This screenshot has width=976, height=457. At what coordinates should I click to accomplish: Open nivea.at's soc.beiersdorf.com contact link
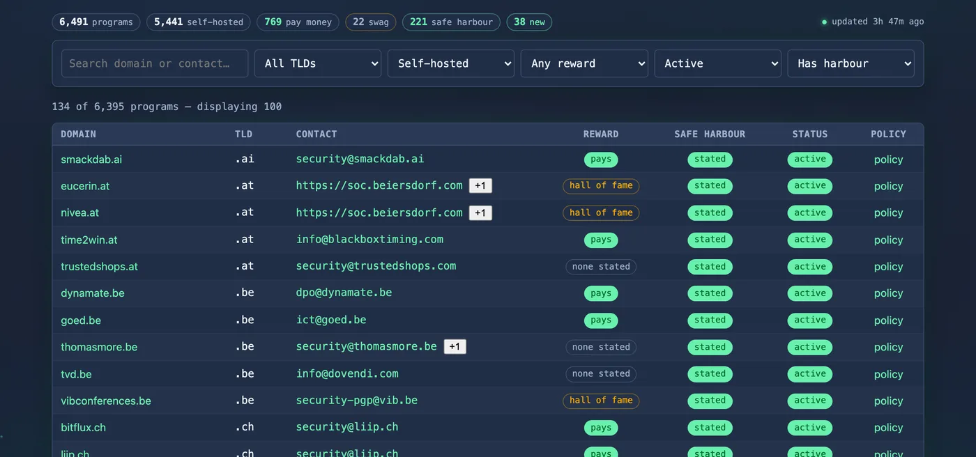point(379,212)
